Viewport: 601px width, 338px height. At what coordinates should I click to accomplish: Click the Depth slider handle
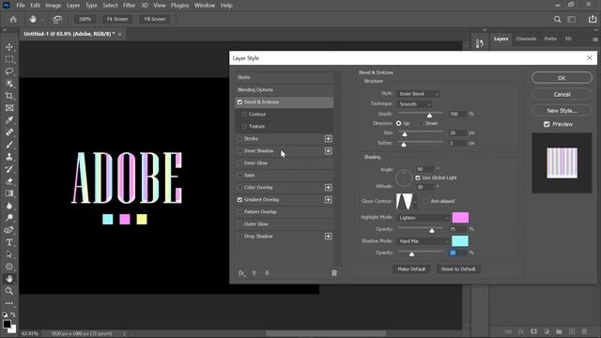[x=430, y=115]
